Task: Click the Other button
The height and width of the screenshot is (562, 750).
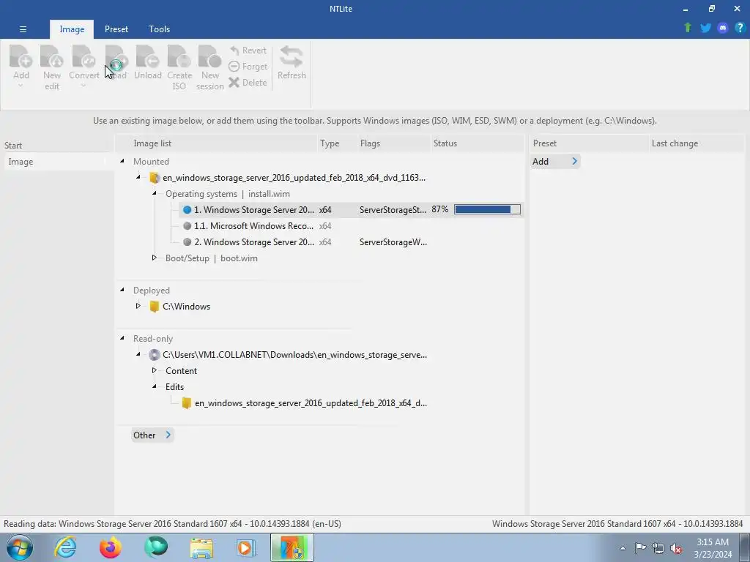Action: tap(152, 435)
